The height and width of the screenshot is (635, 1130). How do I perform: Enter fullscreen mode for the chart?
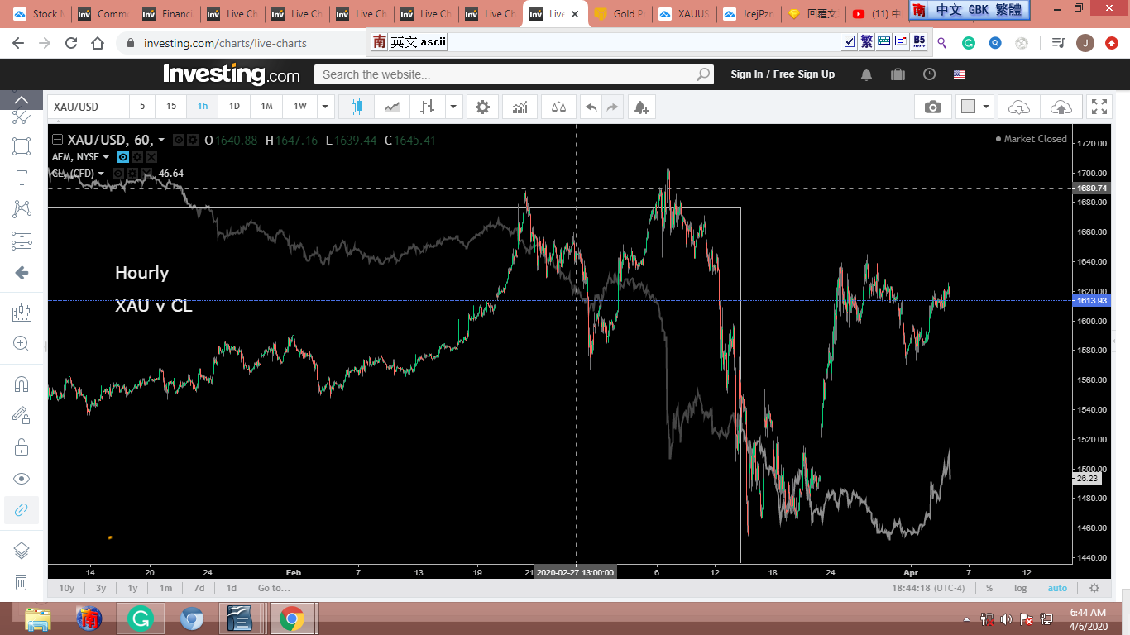(1099, 107)
